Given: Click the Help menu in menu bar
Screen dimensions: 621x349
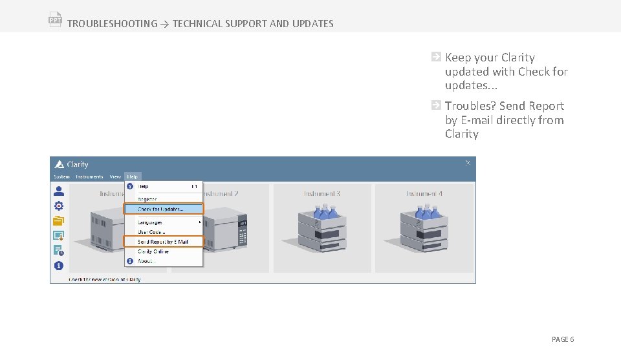Looking at the screenshot, I should (x=132, y=177).
